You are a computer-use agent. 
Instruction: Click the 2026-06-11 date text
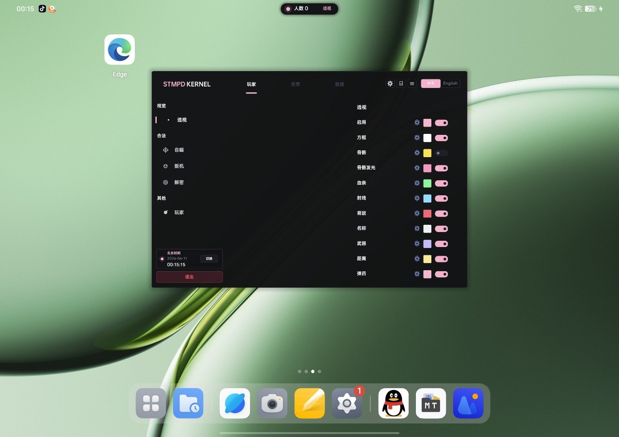point(177,259)
